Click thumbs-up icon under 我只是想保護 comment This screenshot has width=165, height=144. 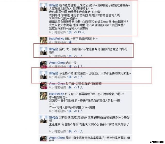76,131
